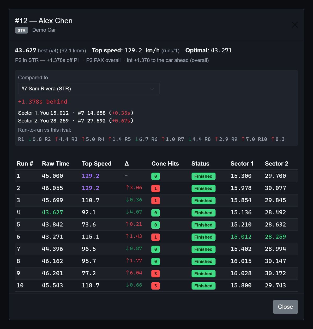Click the red cone hit badge for run 2
The image size is (313, 329).
point(155,188)
